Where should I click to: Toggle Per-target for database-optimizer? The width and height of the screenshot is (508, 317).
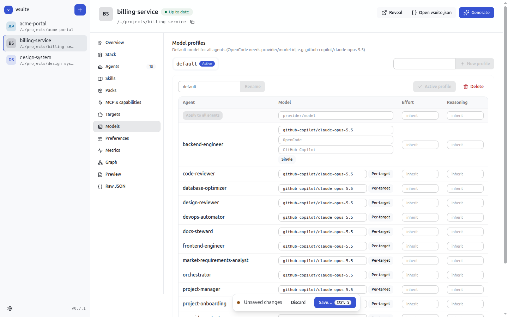[381, 188]
